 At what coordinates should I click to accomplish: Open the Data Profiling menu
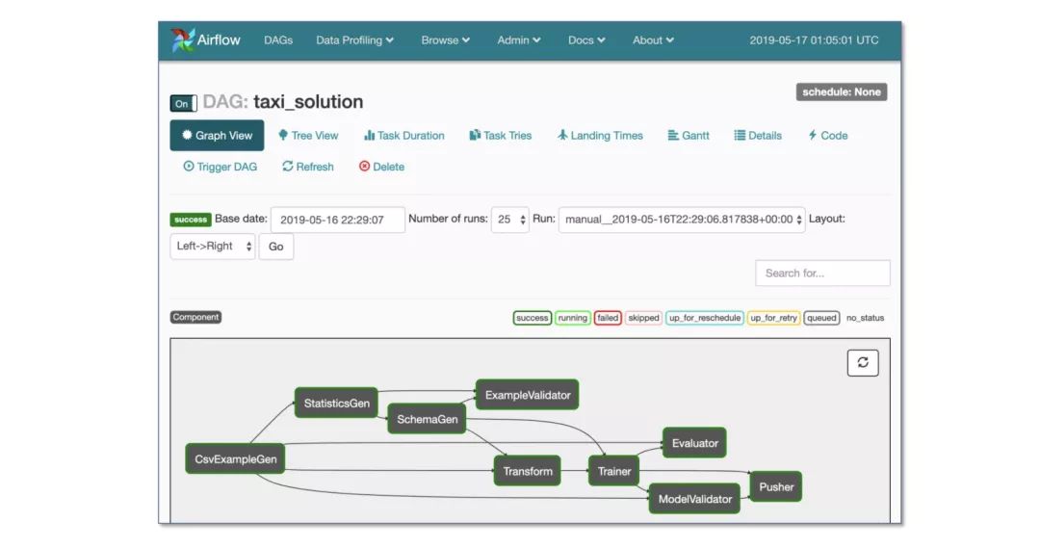pyautogui.click(x=354, y=40)
